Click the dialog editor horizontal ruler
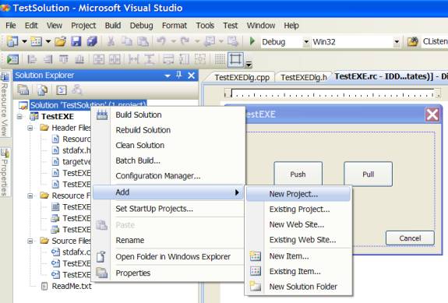This screenshot has width=448, height=303. coord(333,93)
